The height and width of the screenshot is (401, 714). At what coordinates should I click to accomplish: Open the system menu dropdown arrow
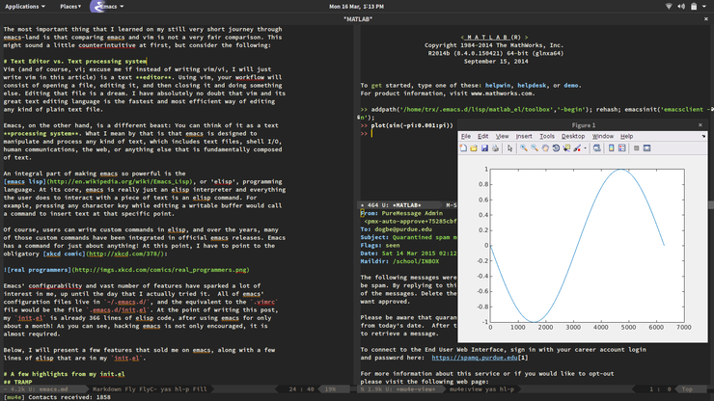[705, 7]
